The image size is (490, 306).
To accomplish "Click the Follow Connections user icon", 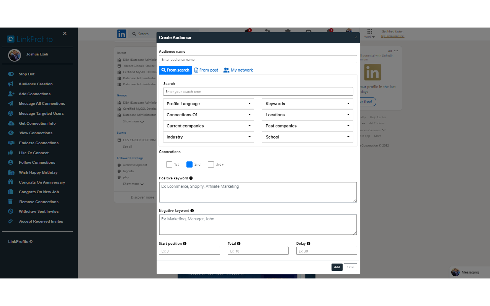I will 11,163.
